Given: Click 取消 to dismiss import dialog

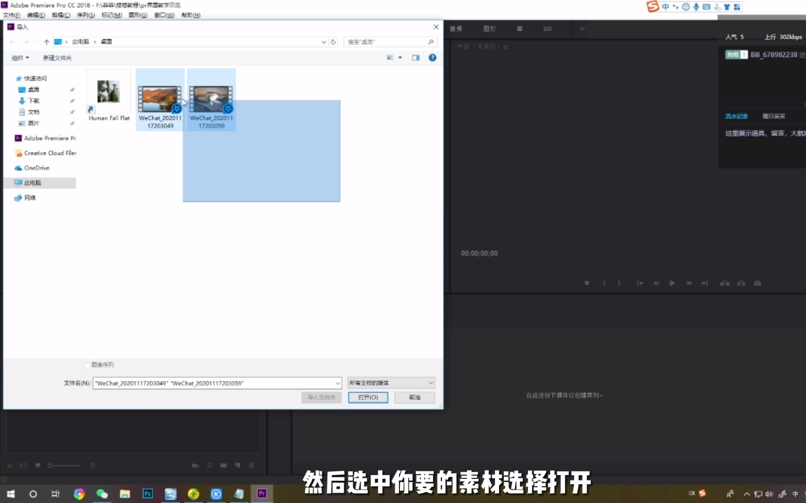Looking at the screenshot, I should point(415,397).
